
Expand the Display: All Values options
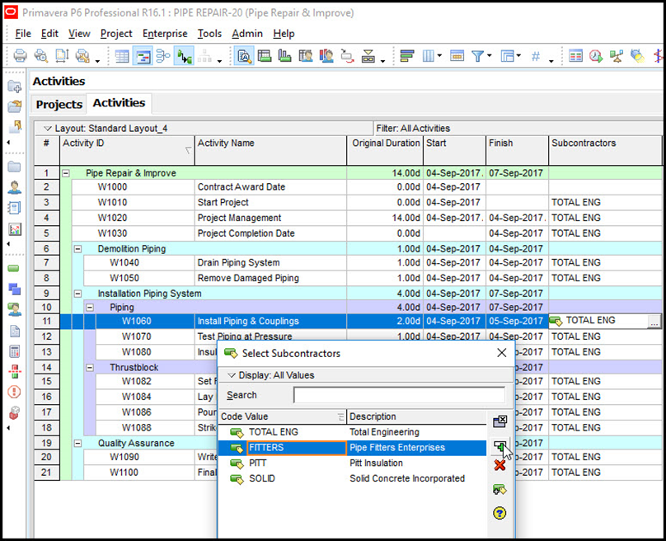pyautogui.click(x=232, y=375)
